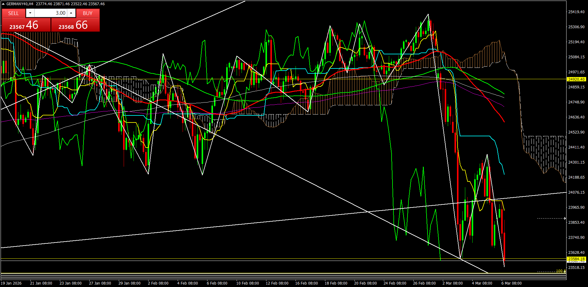This screenshot has height=287, width=588.
Task: Click the 24523.90 price scale label
Action: (x=576, y=132)
